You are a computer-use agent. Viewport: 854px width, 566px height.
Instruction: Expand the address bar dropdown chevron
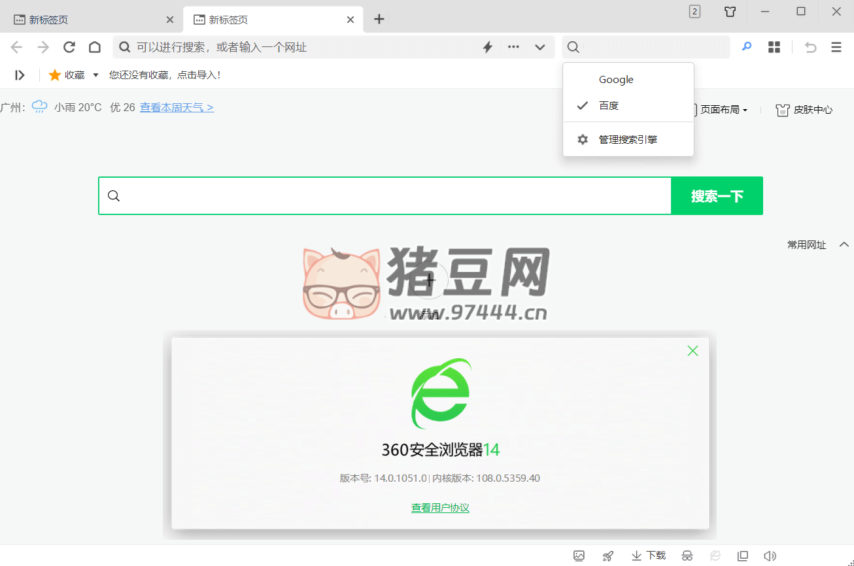[540, 47]
